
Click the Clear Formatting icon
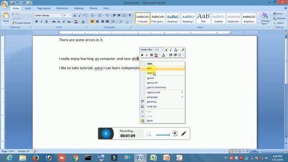coord(85,15)
